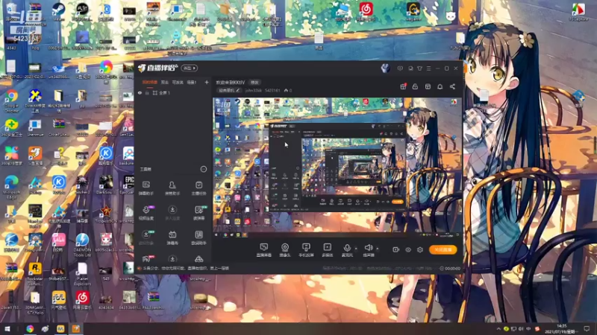597x335 pixels.
Task: Open the T-shirt skin icon in the title bar
Action: [419, 68]
